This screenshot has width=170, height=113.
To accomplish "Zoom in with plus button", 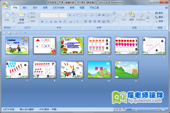I will point(158,109).
